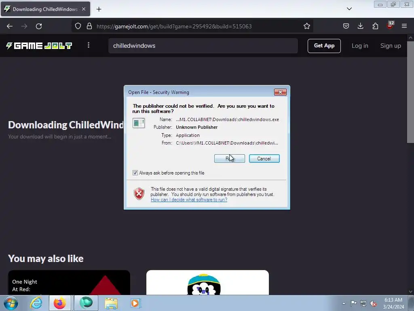This screenshot has height=311, width=414.
Task: Open Windows Explorer folder on taskbar
Action: 111,303
